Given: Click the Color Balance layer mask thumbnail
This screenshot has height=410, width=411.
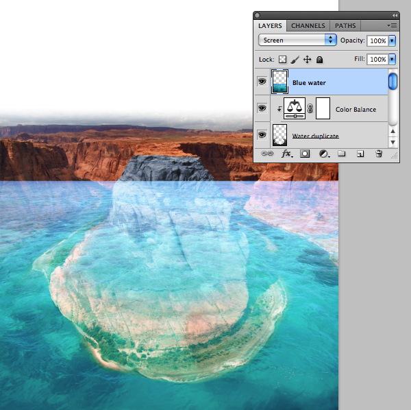Looking at the screenshot, I should (x=323, y=108).
